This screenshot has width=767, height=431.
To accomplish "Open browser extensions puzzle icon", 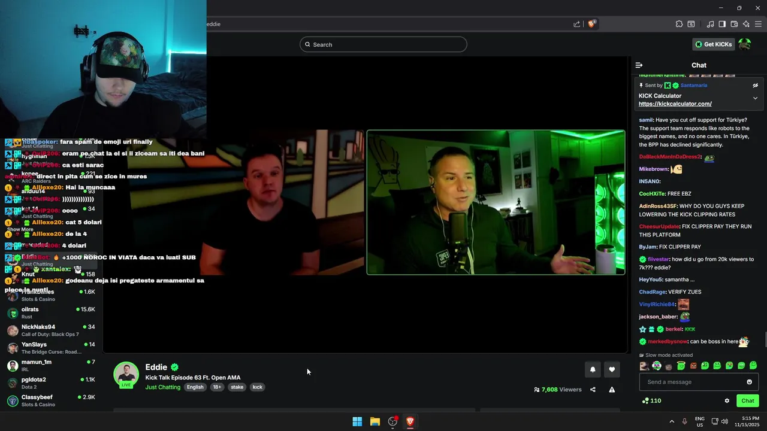I will coord(679,24).
